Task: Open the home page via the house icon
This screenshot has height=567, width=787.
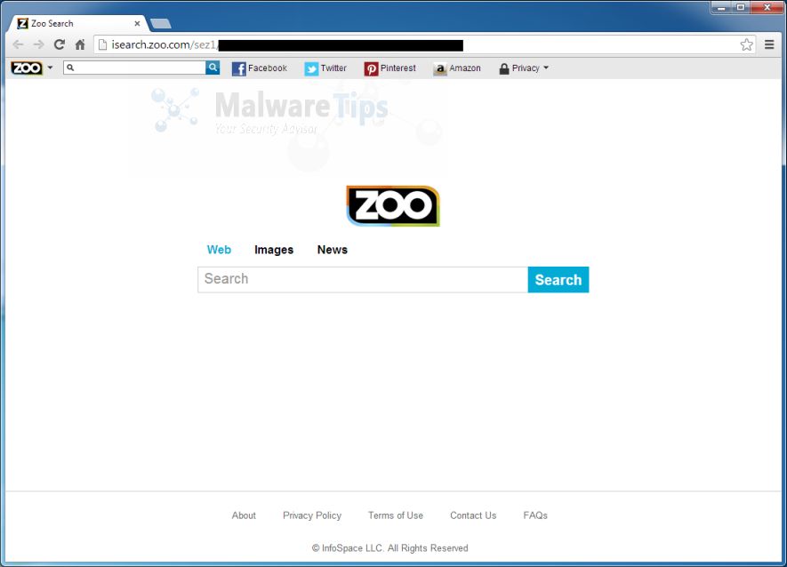Action: pos(80,44)
